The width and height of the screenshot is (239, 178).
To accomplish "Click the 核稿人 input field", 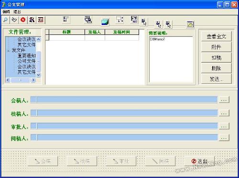I will coord(124,113).
